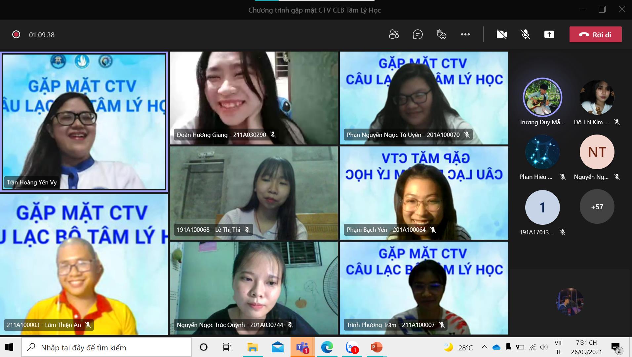The width and height of the screenshot is (632, 357).
Task: Click the Windows taskbar search box
Action: point(106,347)
